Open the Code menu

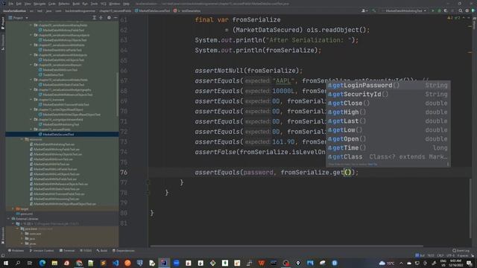[x=51, y=4]
